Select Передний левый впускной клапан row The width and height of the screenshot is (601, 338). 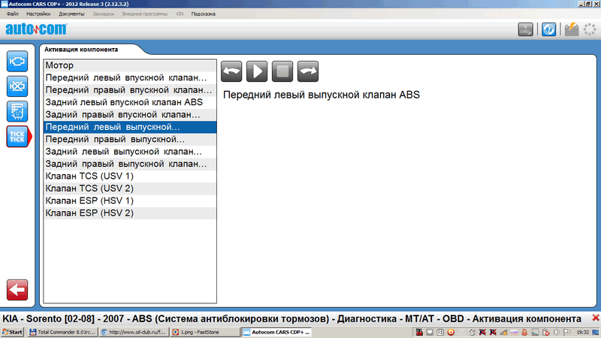click(x=130, y=78)
